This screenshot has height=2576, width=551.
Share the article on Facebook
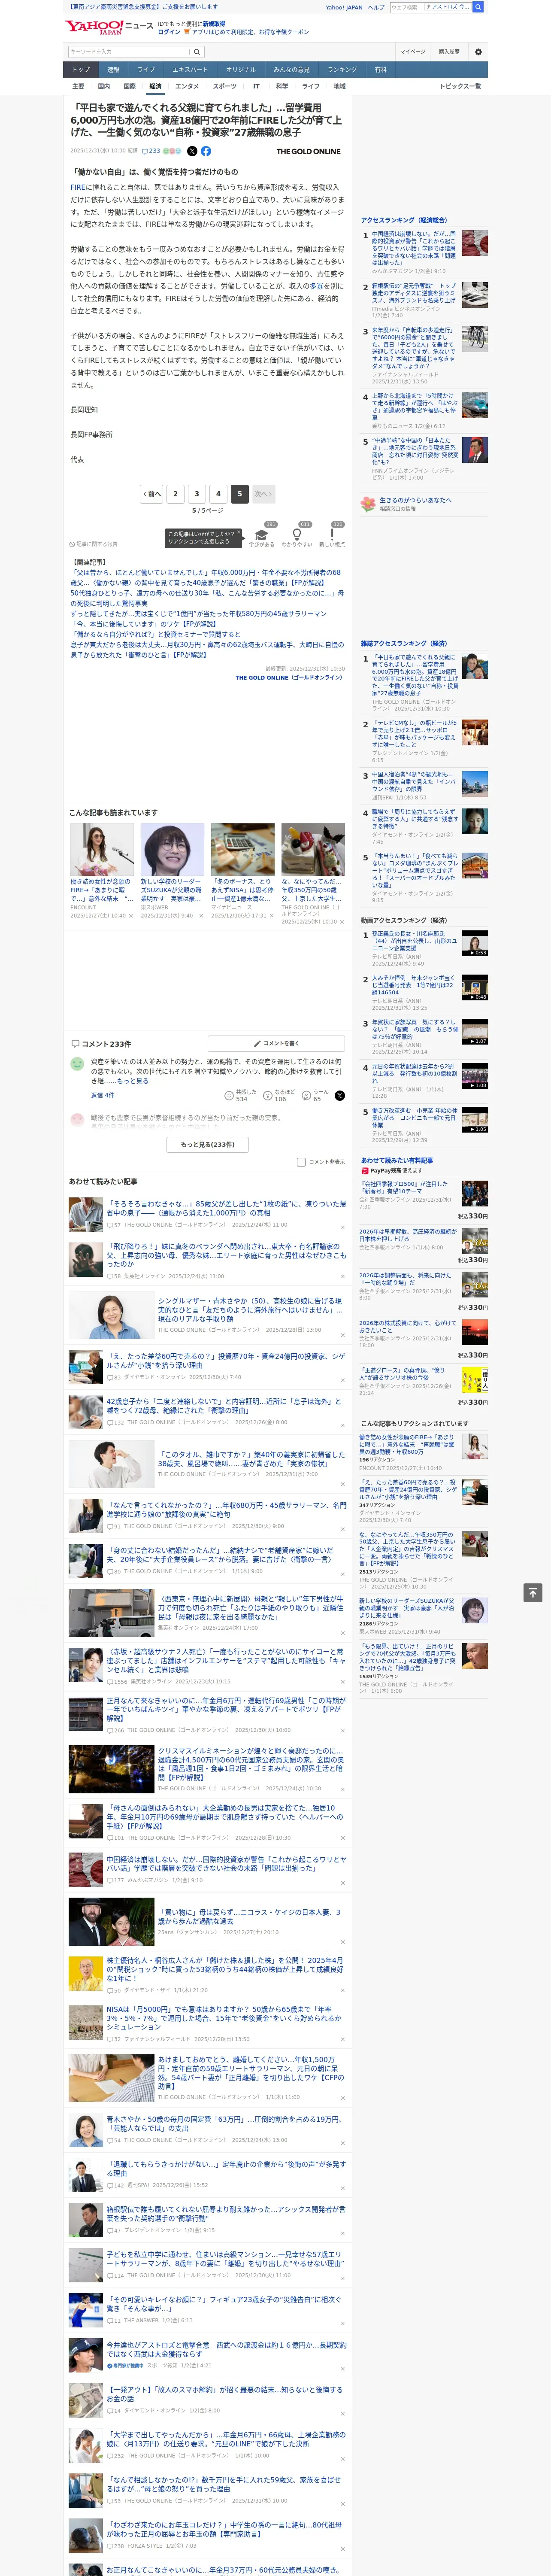(206, 151)
